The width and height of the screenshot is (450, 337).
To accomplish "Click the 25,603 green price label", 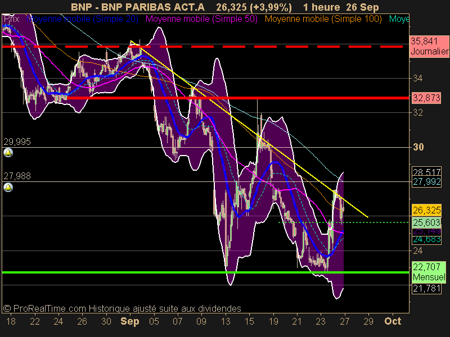I will pyautogui.click(x=426, y=222).
